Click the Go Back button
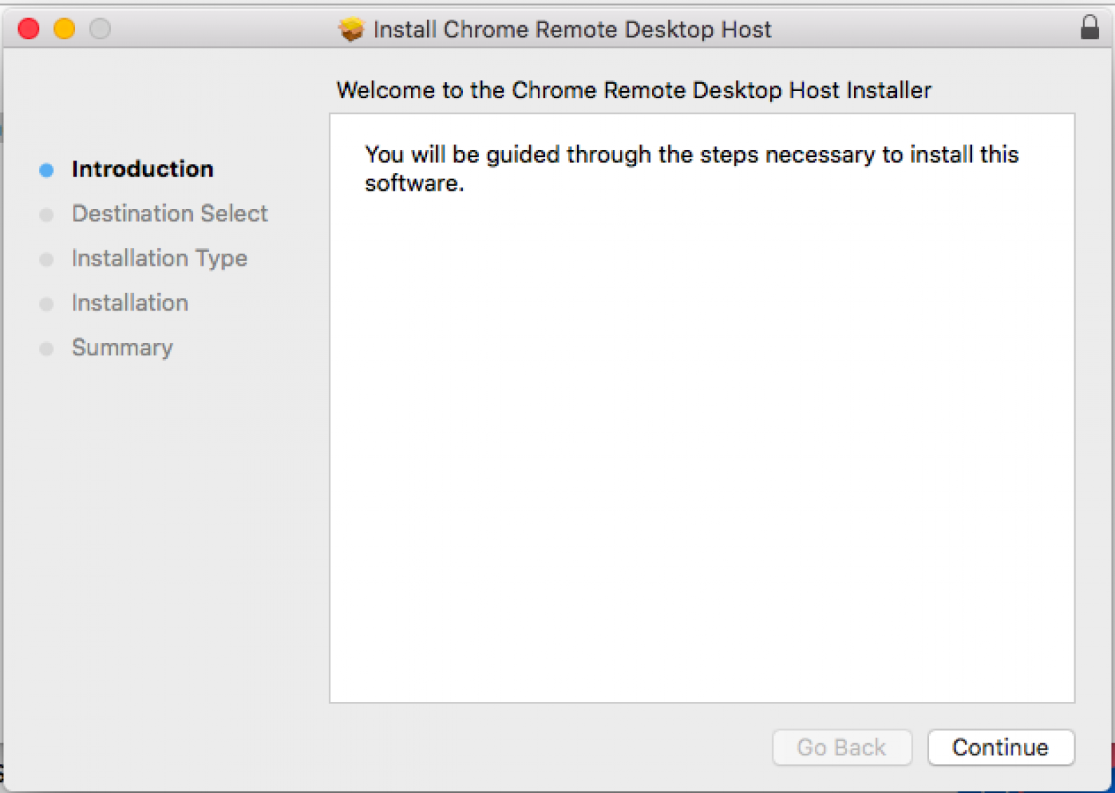 coord(842,747)
